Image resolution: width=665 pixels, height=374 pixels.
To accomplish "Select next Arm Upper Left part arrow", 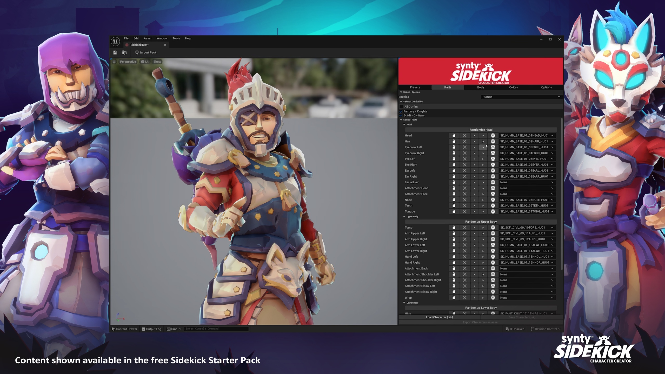I will click(x=483, y=233).
